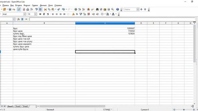The image size is (198, 111).
Task: Open OpenOffice Help icon
Action: coord(118,9)
